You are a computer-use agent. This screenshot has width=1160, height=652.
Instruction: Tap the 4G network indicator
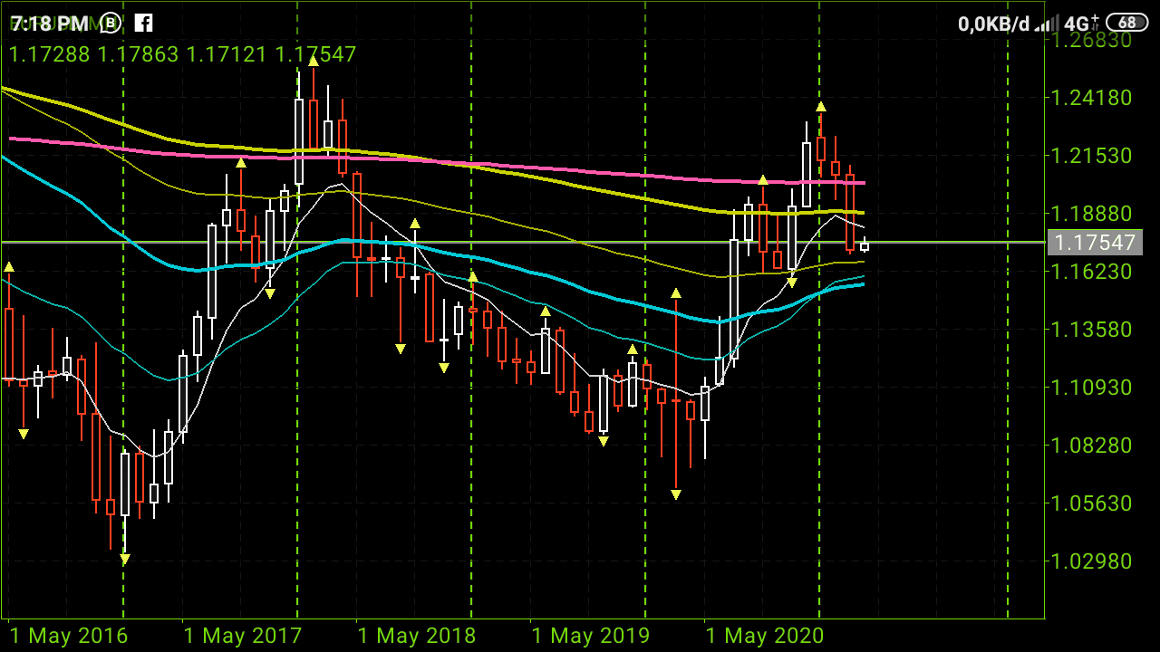tap(1081, 24)
